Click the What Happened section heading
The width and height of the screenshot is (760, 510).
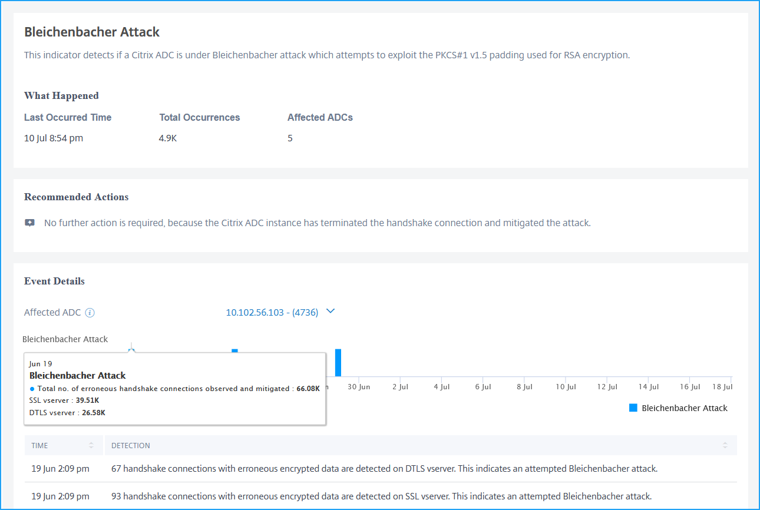61,95
